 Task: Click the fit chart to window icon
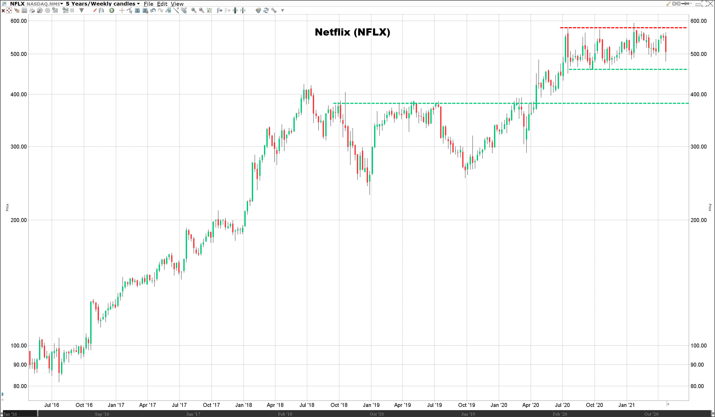209,11
